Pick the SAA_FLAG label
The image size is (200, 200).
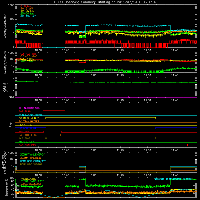24,131
